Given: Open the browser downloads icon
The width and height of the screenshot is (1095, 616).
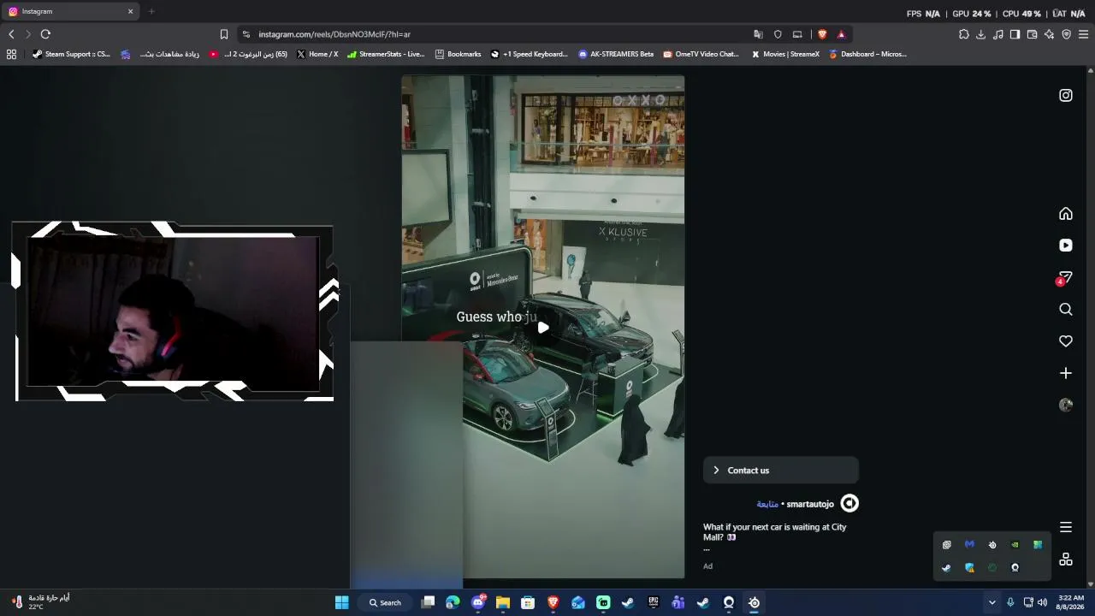Looking at the screenshot, I should pyautogui.click(x=981, y=34).
